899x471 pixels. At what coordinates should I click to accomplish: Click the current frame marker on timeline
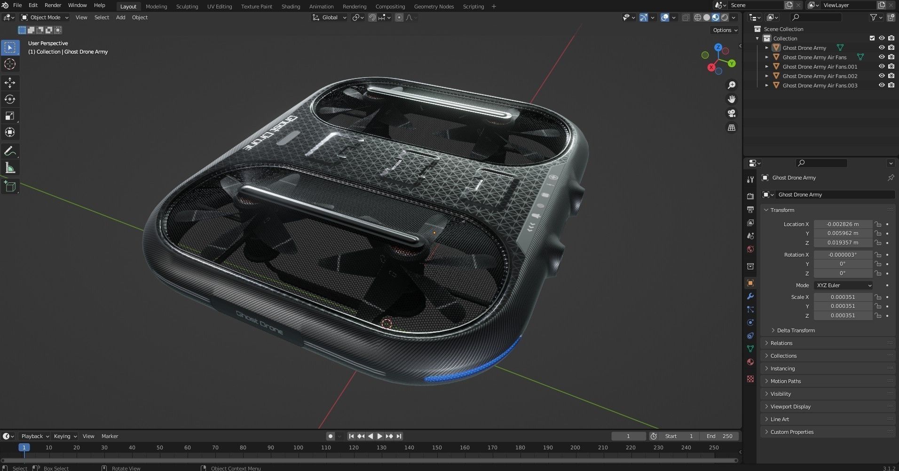(x=24, y=447)
